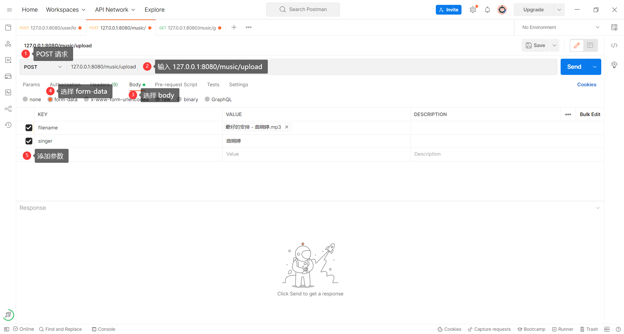Open the Console

[x=104, y=329]
